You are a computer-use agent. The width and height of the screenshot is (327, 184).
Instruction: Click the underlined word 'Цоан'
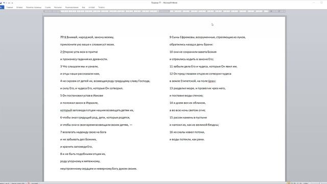tap(212, 81)
